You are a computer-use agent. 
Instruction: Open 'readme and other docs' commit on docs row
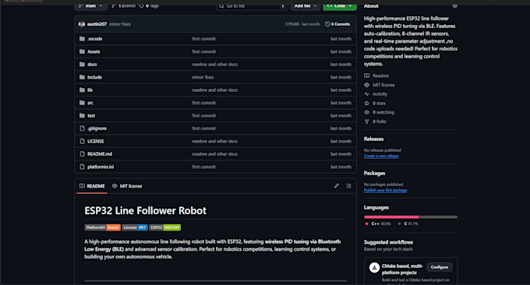point(214,65)
